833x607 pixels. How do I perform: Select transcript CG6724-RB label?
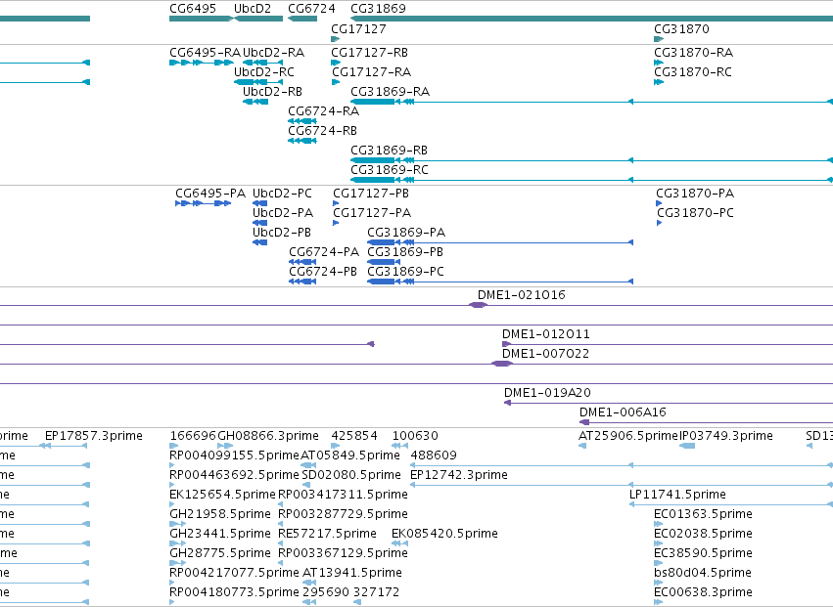322,131
